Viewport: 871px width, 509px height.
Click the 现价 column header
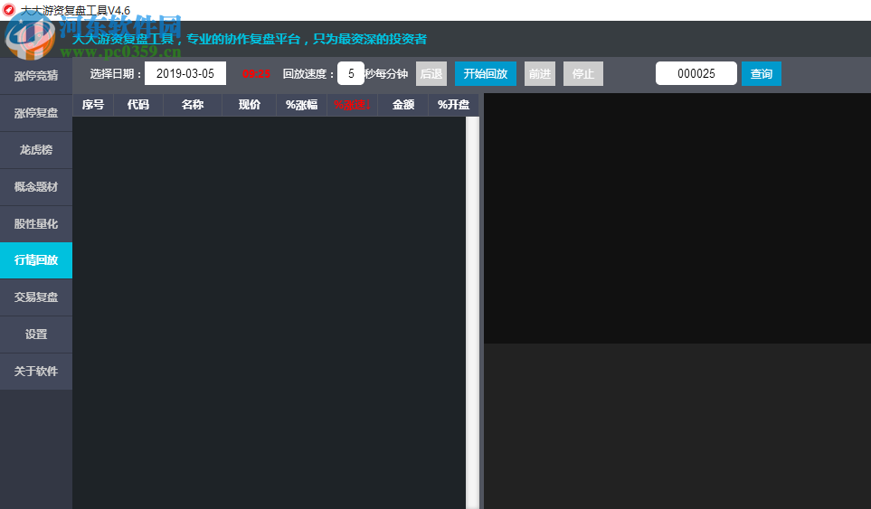[x=250, y=104]
